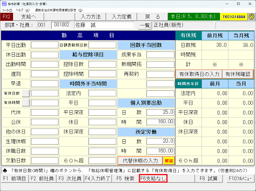Click F8 試算 function key
The image size is (256, 191).
[x=208, y=179]
